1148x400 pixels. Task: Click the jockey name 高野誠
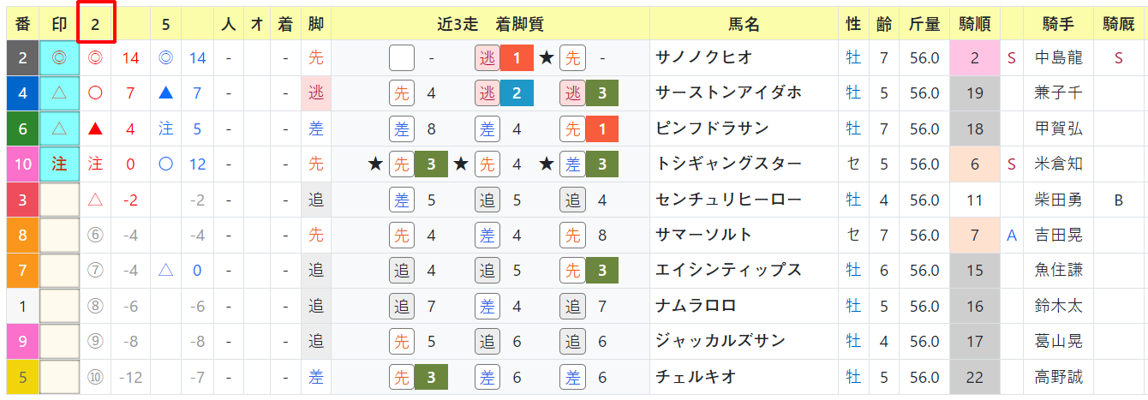click(1059, 376)
